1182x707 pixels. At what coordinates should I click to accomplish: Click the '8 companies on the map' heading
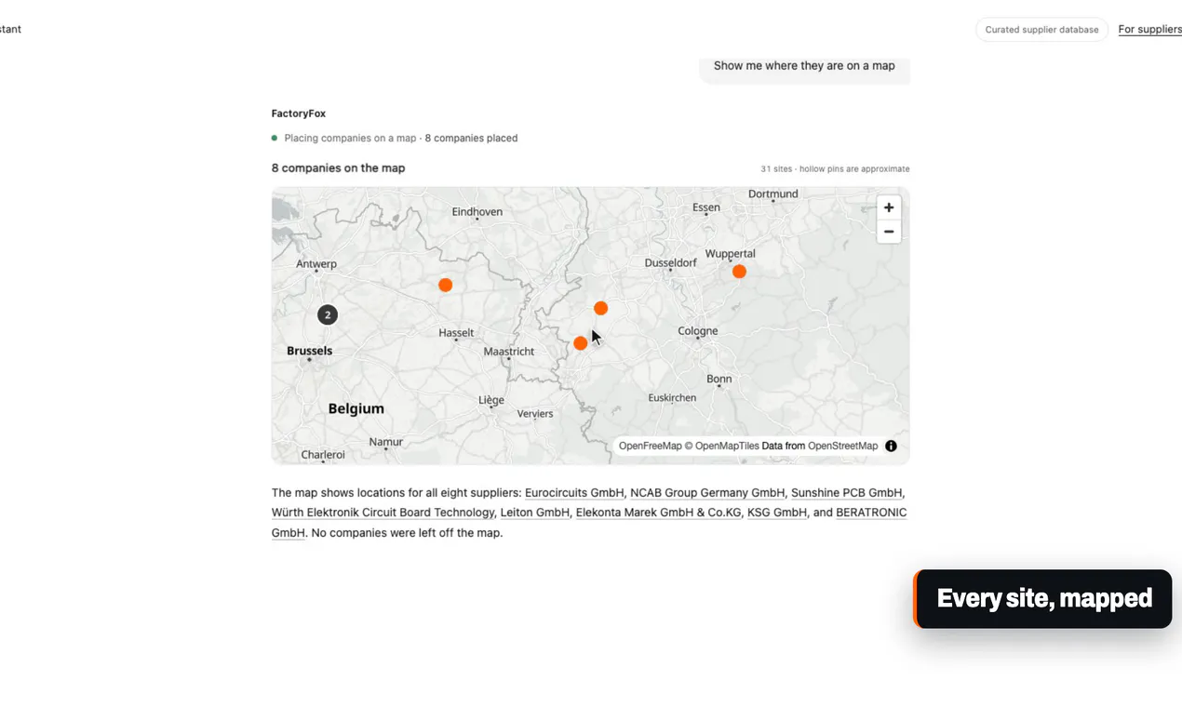(x=339, y=168)
